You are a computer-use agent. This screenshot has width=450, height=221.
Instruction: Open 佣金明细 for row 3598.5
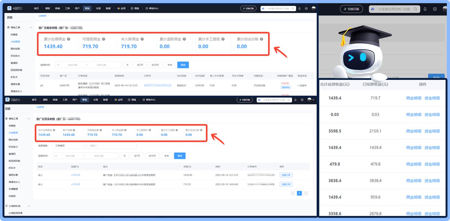click(414, 131)
